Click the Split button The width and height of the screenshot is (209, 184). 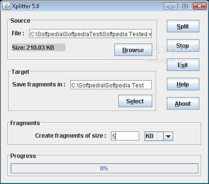pyautogui.click(x=183, y=26)
